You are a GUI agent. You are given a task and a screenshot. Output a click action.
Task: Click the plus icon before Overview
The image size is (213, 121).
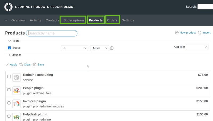point(6,20)
